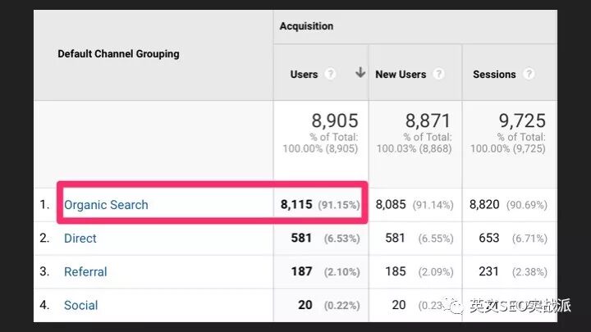The image size is (591, 332).
Task: Open the Organic Search channel link
Action: coord(106,205)
